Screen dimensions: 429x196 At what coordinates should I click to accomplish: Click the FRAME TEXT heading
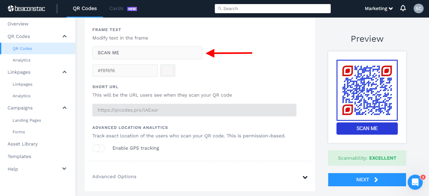tap(107, 30)
